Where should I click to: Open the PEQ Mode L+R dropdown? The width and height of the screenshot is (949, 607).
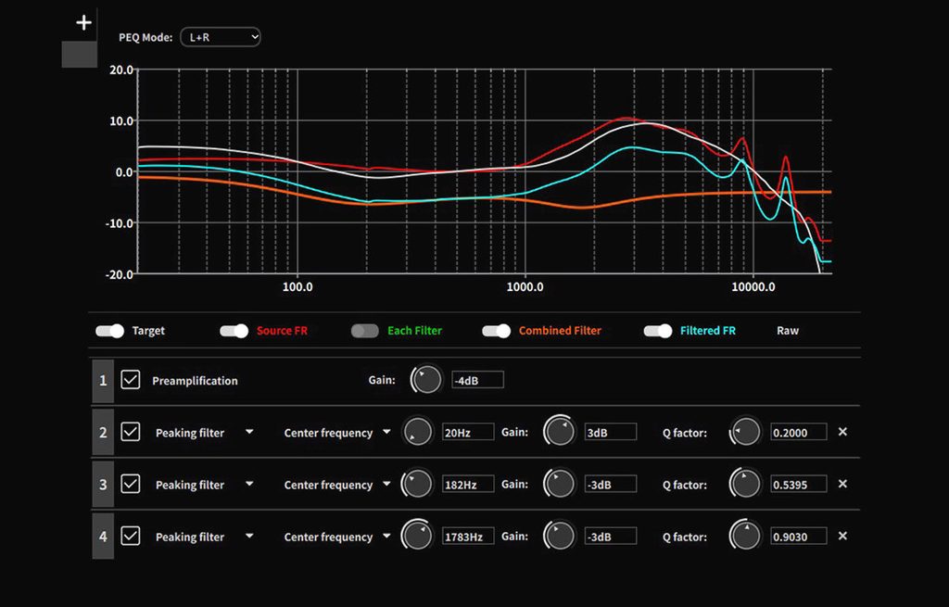[x=221, y=37]
